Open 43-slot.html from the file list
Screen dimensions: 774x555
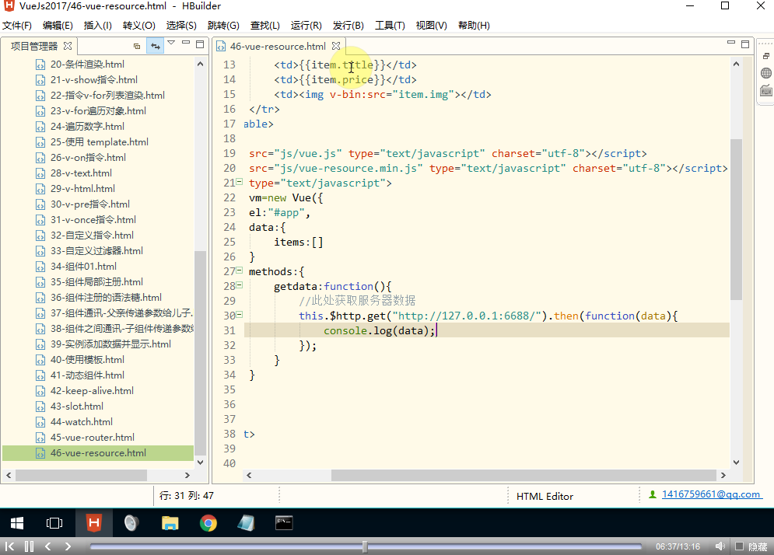tap(77, 406)
